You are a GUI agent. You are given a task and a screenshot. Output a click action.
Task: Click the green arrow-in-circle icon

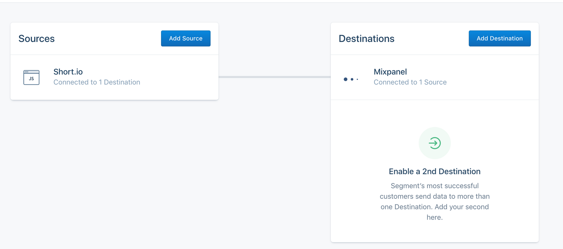(435, 143)
